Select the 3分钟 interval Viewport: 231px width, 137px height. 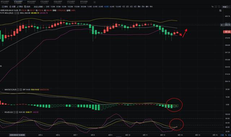click(x=58, y=6)
